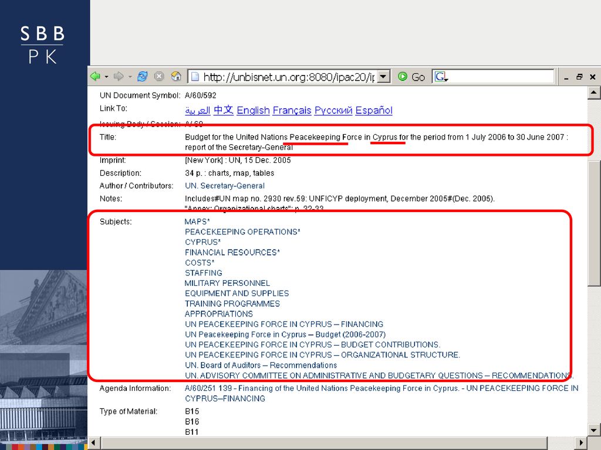Select the TRAINING PROGRAMMES subject link
This screenshot has width=601, height=450.
232,304
